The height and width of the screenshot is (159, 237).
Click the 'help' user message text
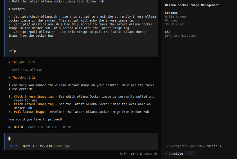coord(12,51)
